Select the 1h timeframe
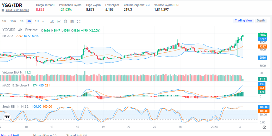Image resolution: width=272 pixels, height=136 pixels. point(22,21)
